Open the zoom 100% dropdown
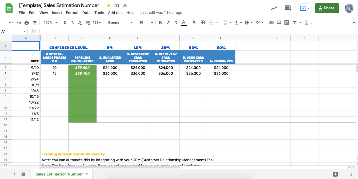Viewport: 358px width, 179px height. [51, 23]
